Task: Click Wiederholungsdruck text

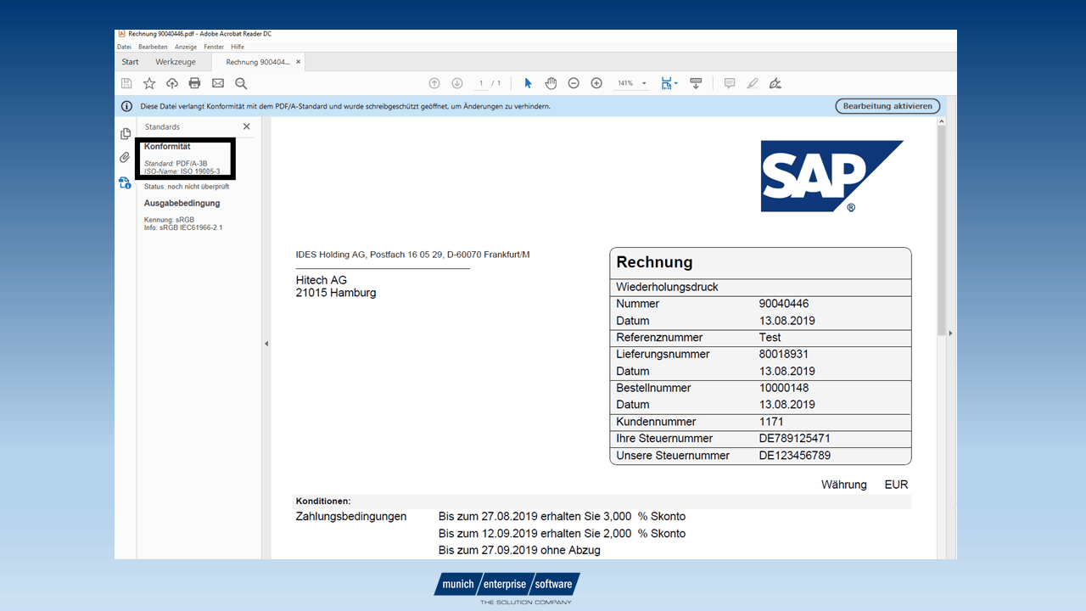Action: pos(667,287)
